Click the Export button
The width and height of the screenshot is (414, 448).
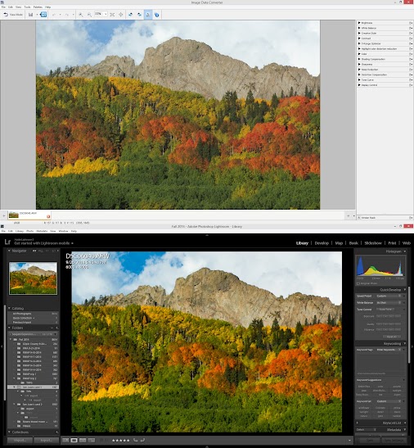(x=47, y=441)
